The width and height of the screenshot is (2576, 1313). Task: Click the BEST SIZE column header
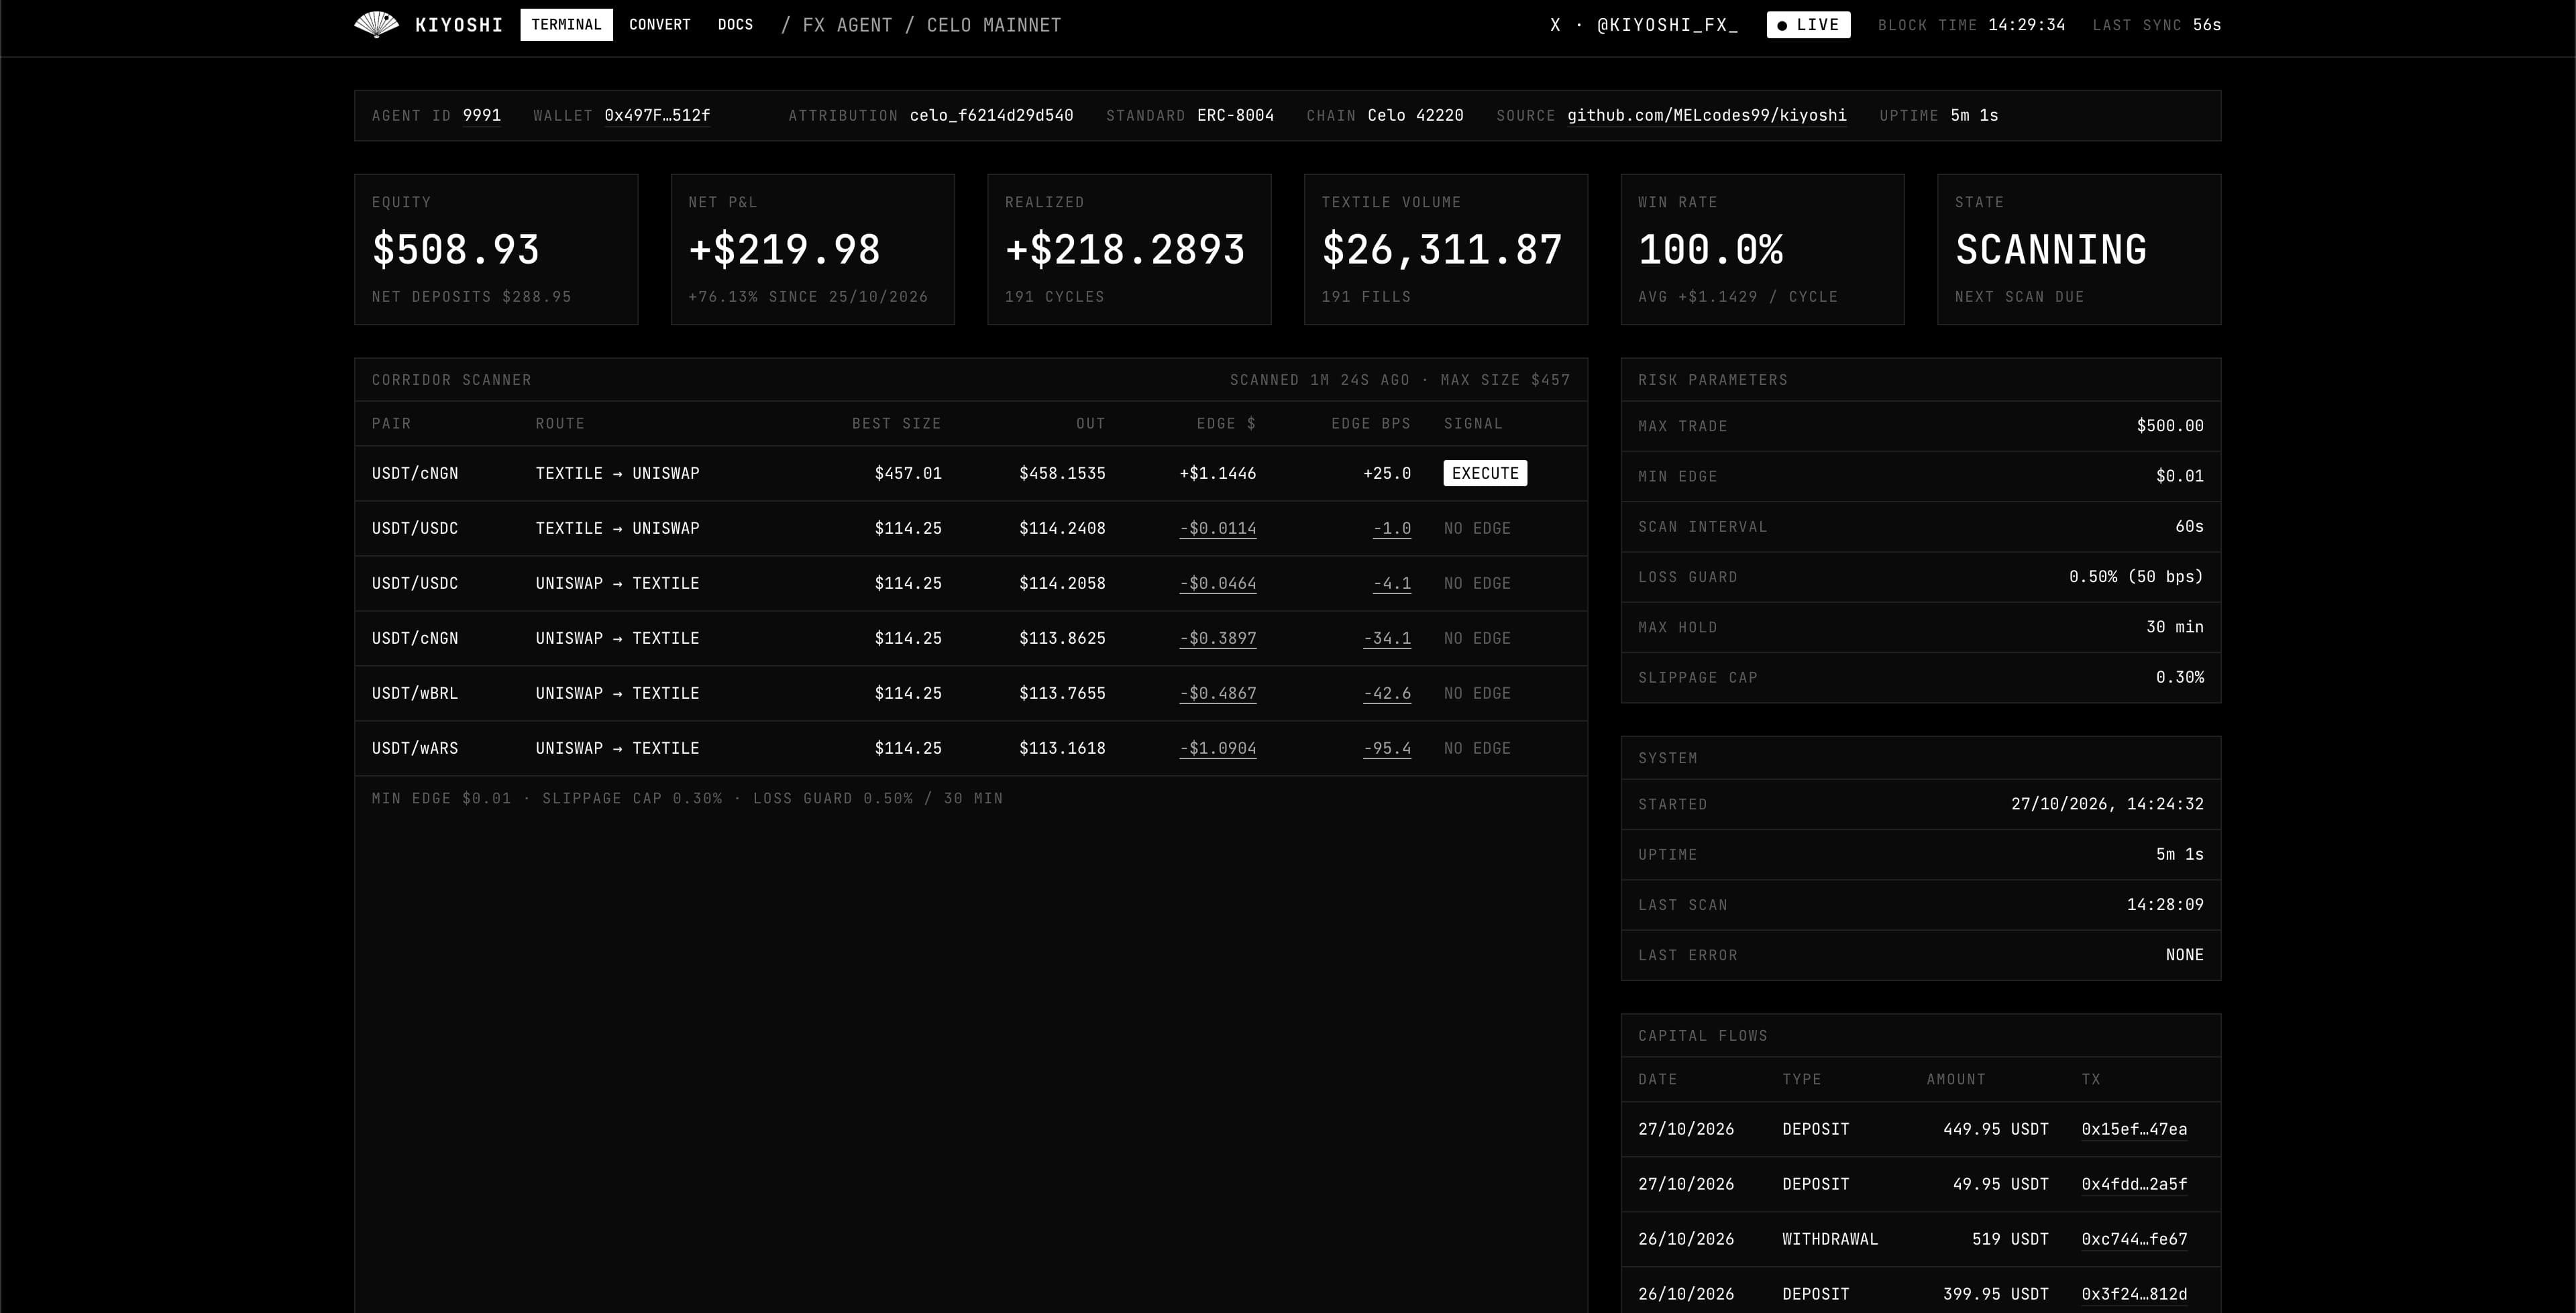[x=896, y=424]
